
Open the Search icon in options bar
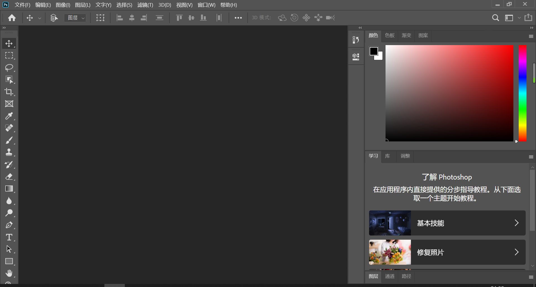(x=496, y=18)
